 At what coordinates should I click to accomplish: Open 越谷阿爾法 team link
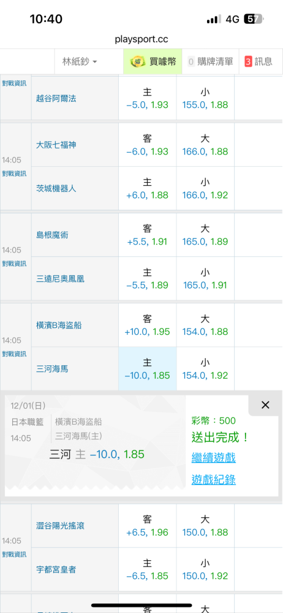(56, 99)
